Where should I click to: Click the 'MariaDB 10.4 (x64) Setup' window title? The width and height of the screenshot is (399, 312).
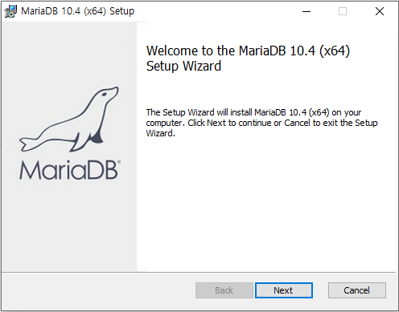pos(78,11)
